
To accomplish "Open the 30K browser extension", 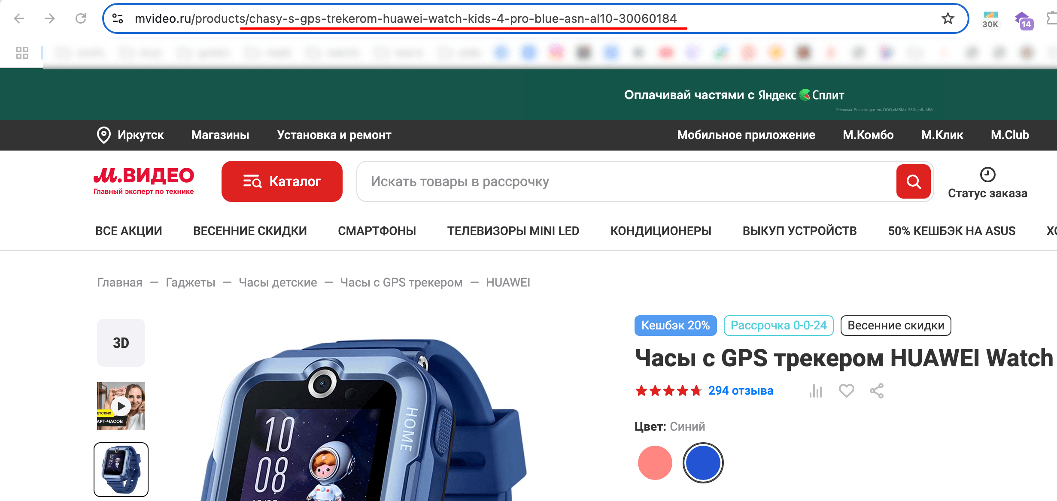I will point(990,20).
